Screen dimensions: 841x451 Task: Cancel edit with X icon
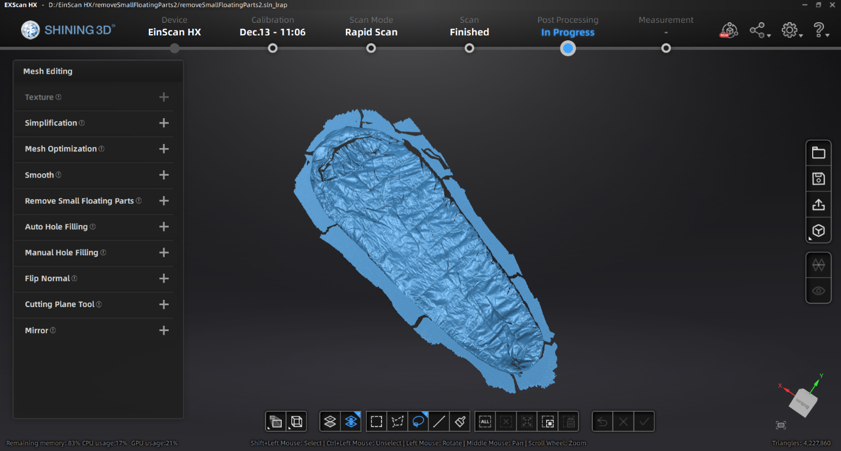[624, 422]
